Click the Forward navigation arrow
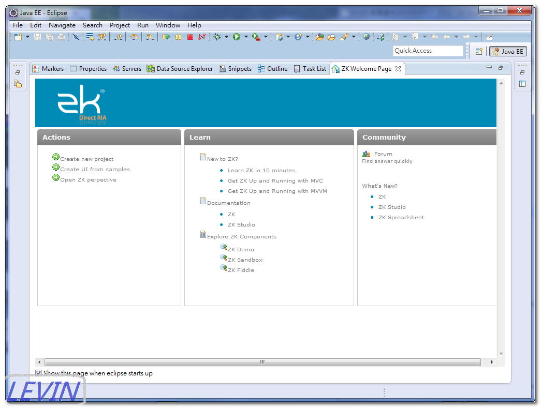Viewport: 541px width, 408px height. click(466, 37)
